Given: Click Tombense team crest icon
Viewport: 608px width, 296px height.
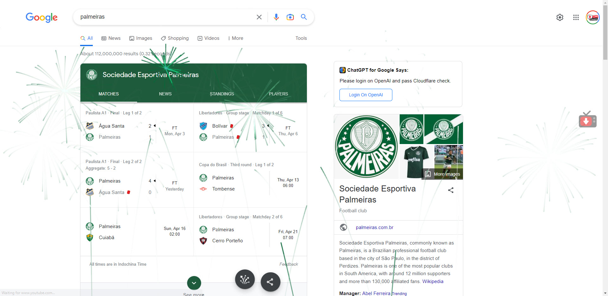Looking at the screenshot, I should point(203,189).
